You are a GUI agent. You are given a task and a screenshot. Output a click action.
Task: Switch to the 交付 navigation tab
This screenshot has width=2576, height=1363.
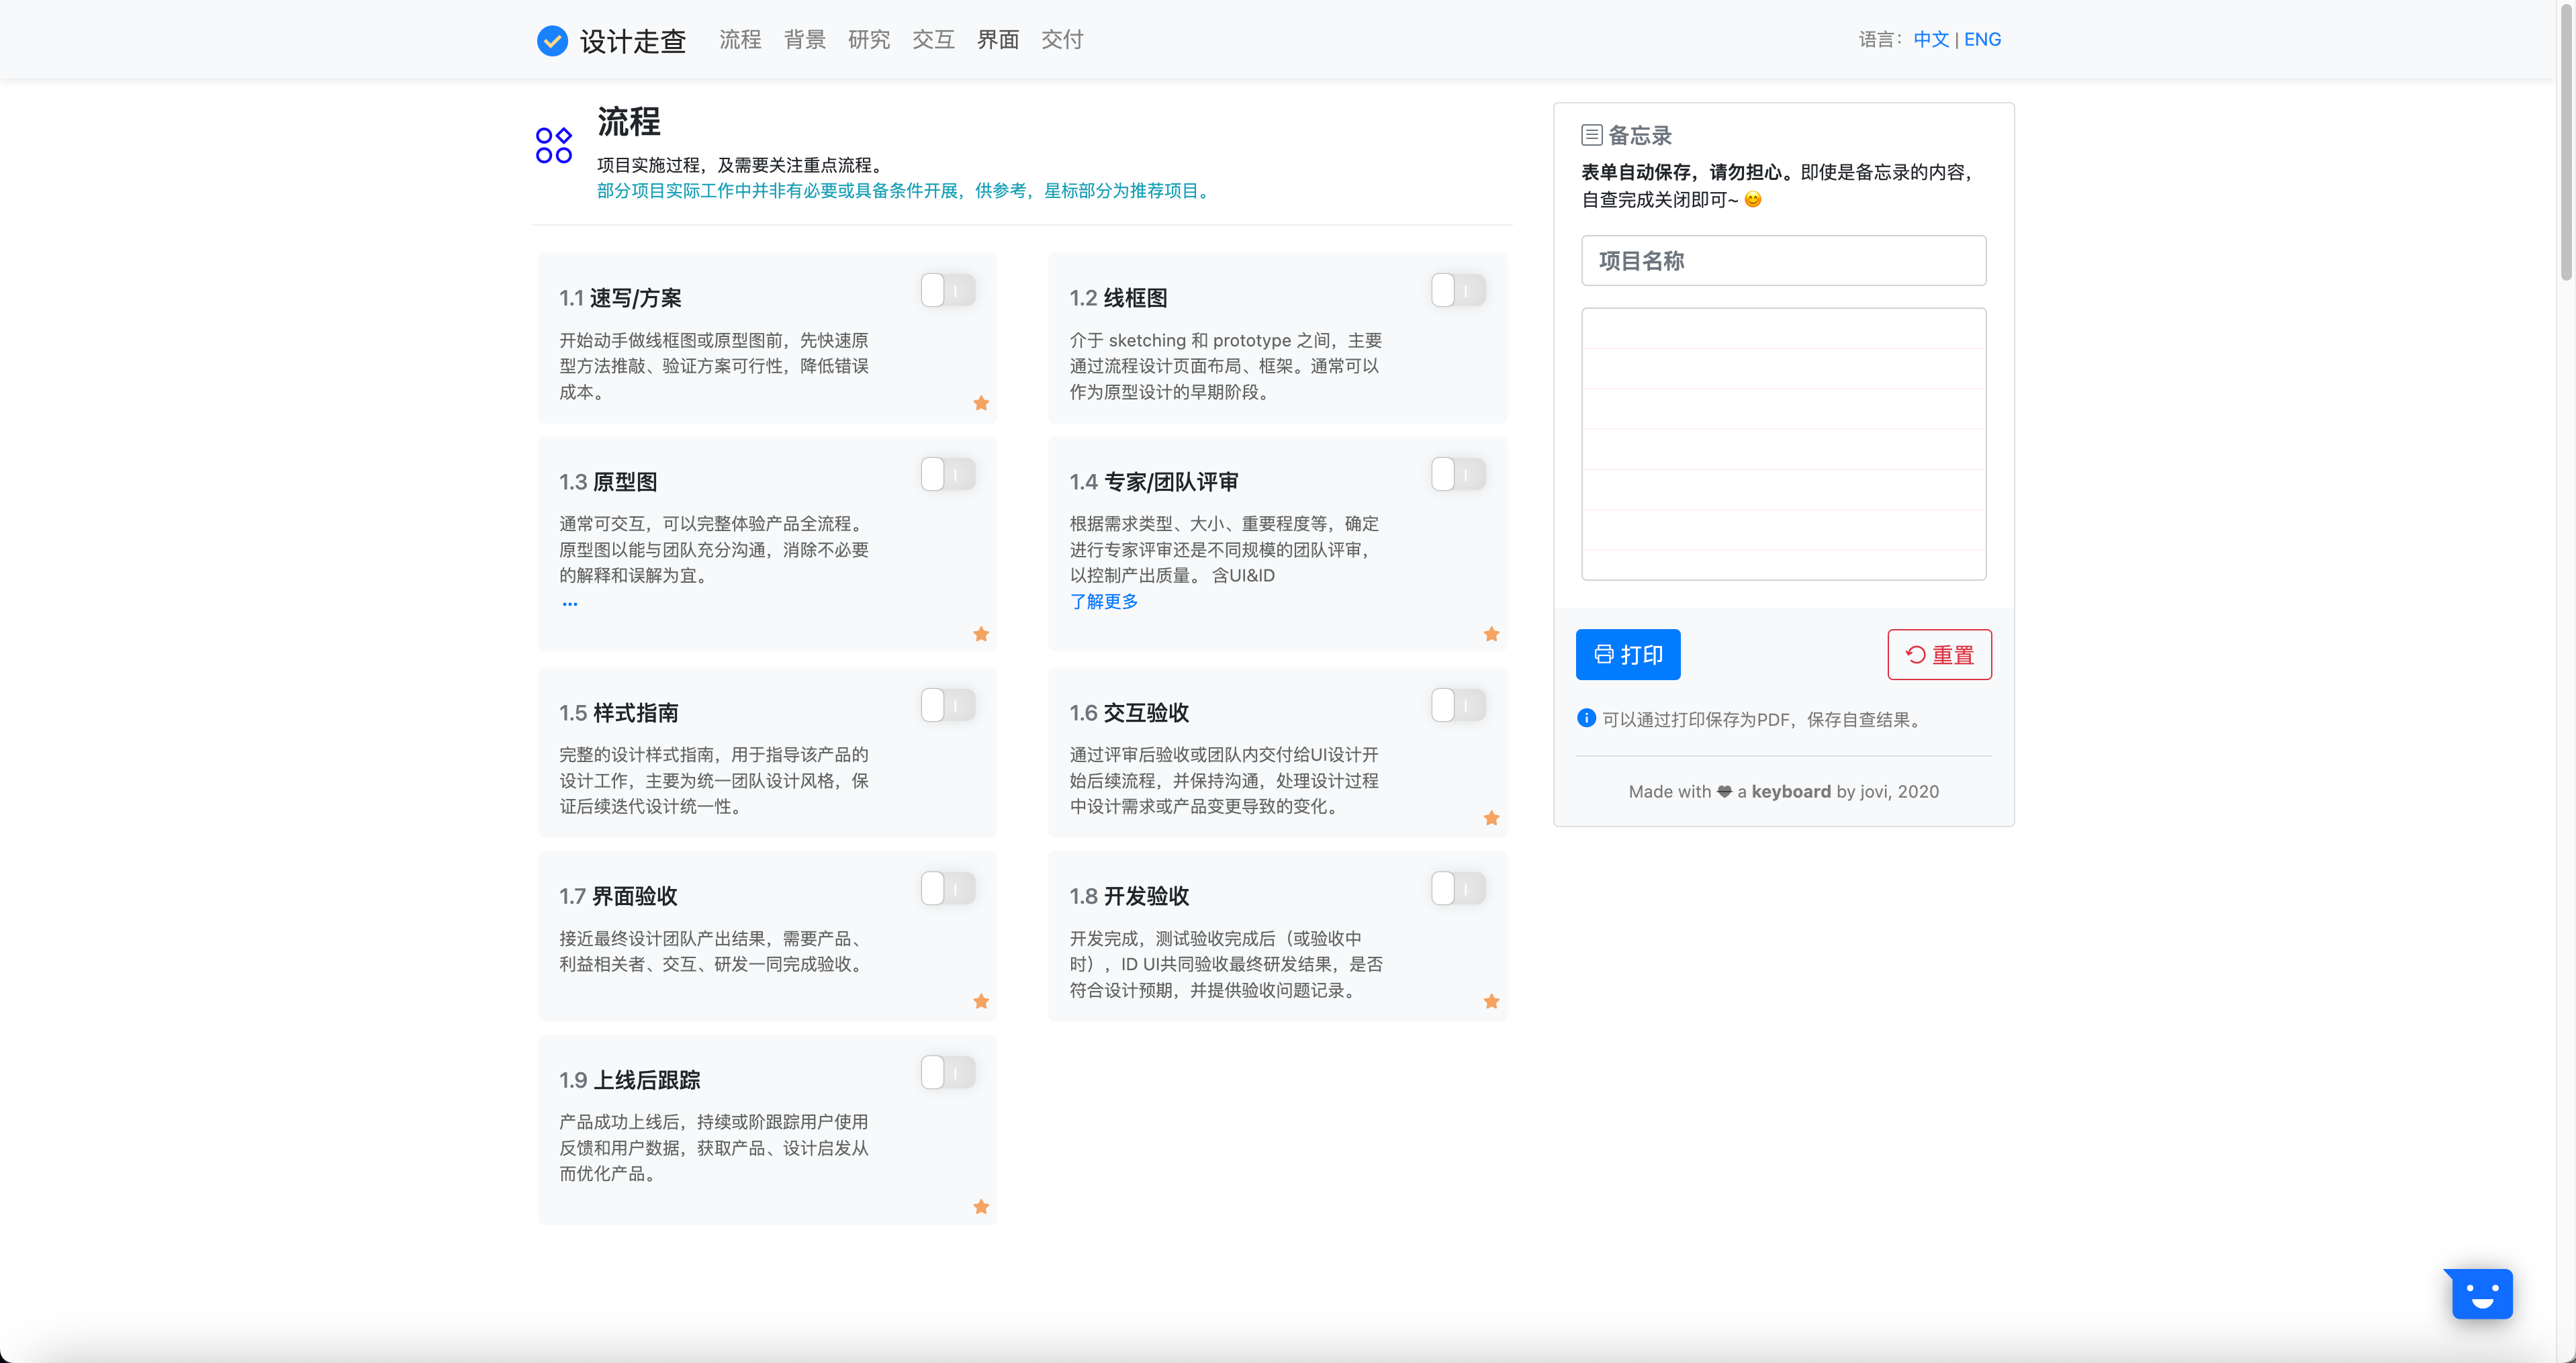click(x=1061, y=40)
